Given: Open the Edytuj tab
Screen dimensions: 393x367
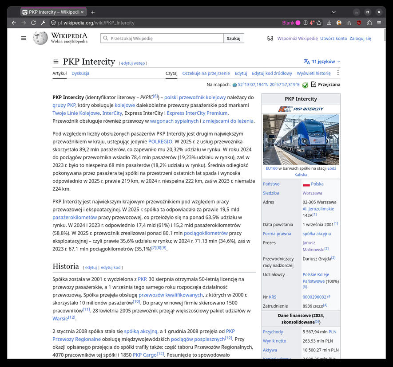Looking at the screenshot, I should 241,73.
